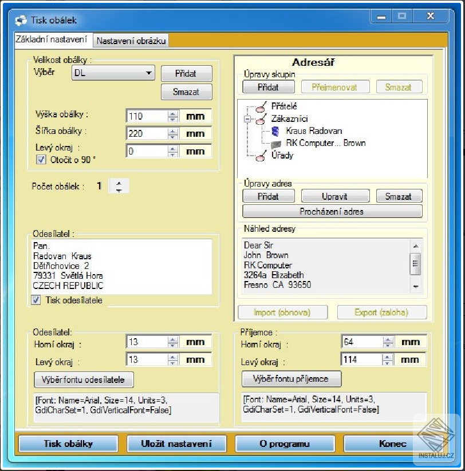Click Smazat under Úpravy skupin
This screenshot has height=471, width=465.
pyautogui.click(x=399, y=87)
